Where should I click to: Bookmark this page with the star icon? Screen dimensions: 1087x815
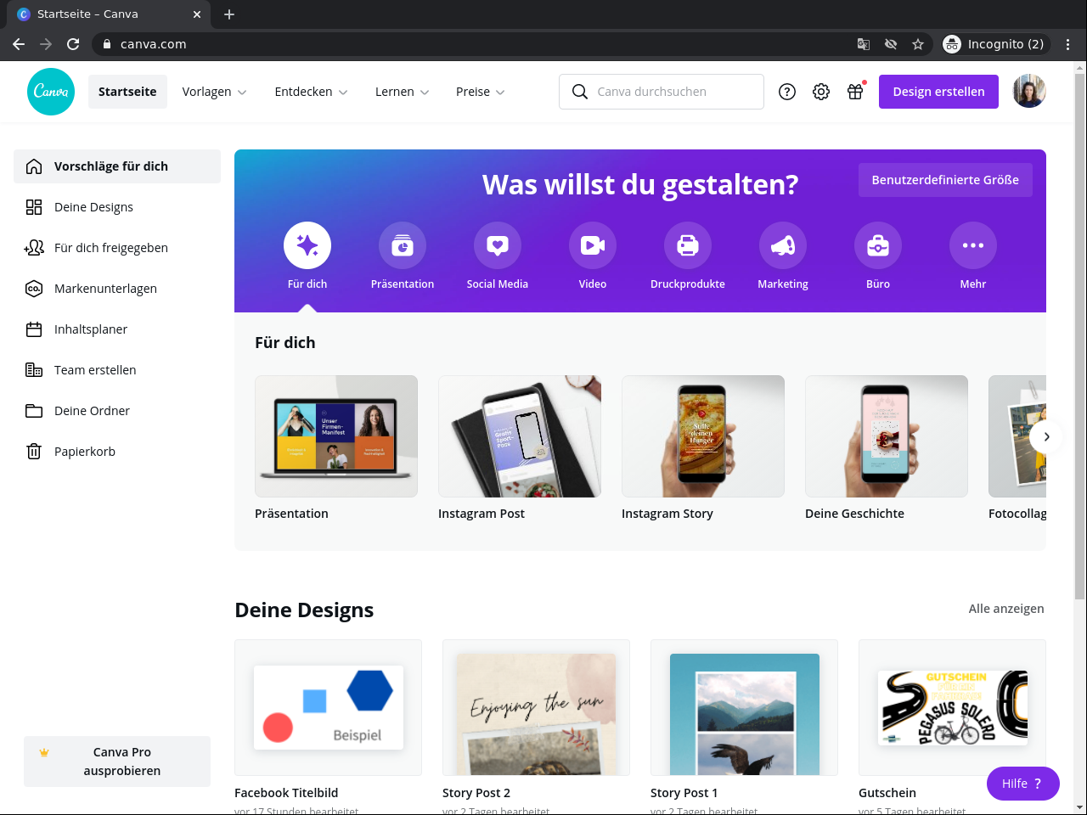pyautogui.click(x=918, y=44)
